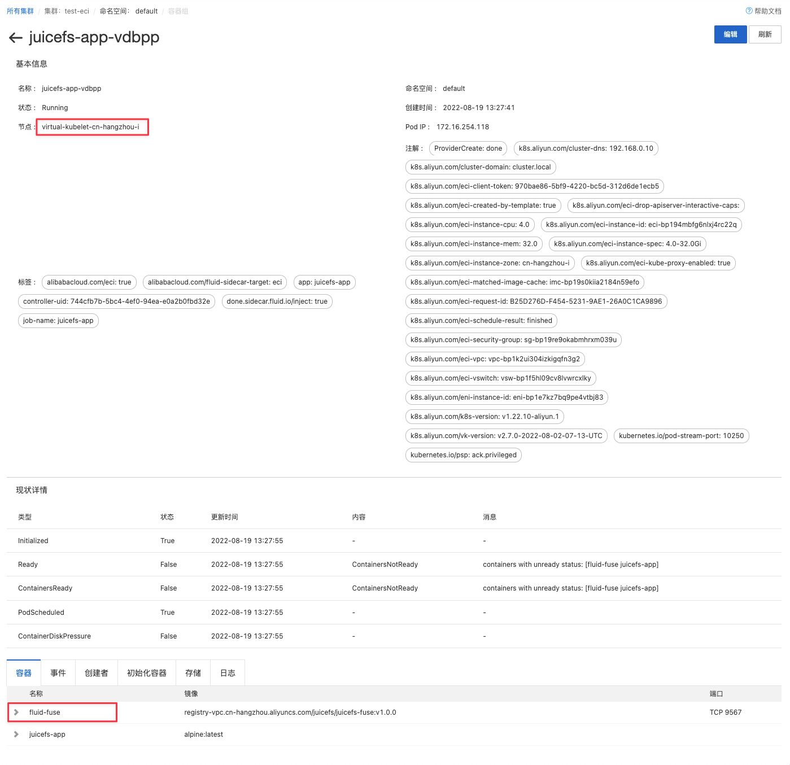Click the job-name: juicefs-app label tag
The width and height of the screenshot is (790, 765).
coord(58,321)
